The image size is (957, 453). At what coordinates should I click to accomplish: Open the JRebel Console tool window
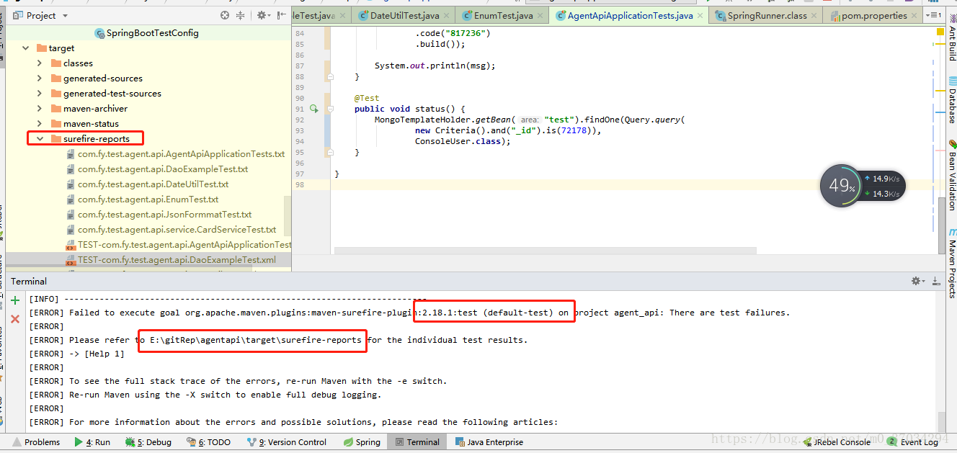pos(837,442)
